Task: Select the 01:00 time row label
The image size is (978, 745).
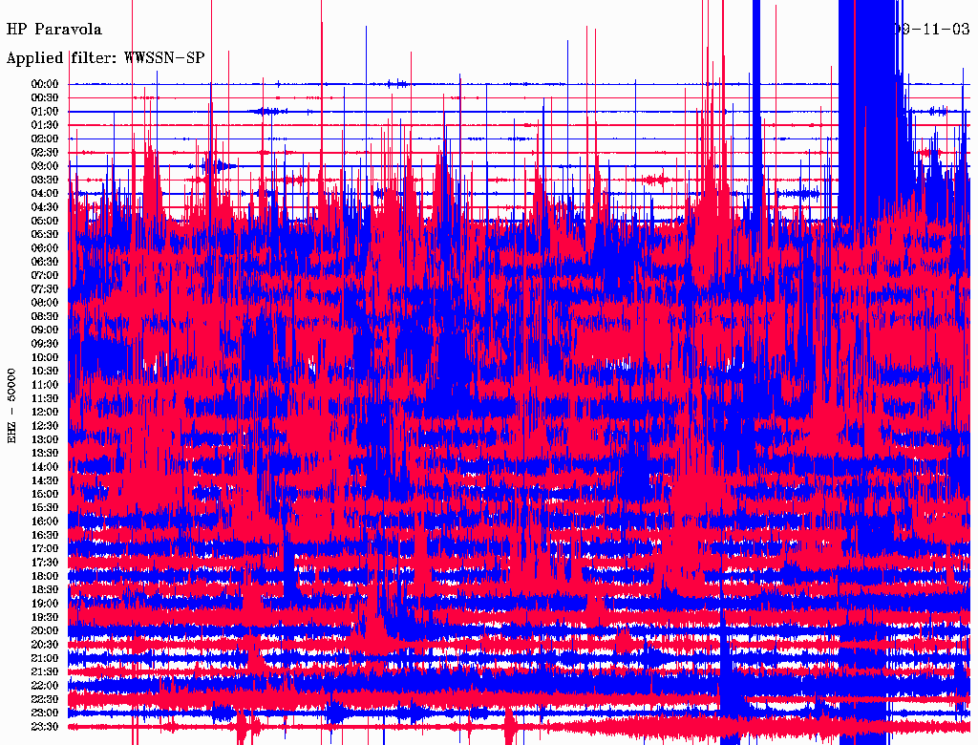Action: (x=45, y=112)
